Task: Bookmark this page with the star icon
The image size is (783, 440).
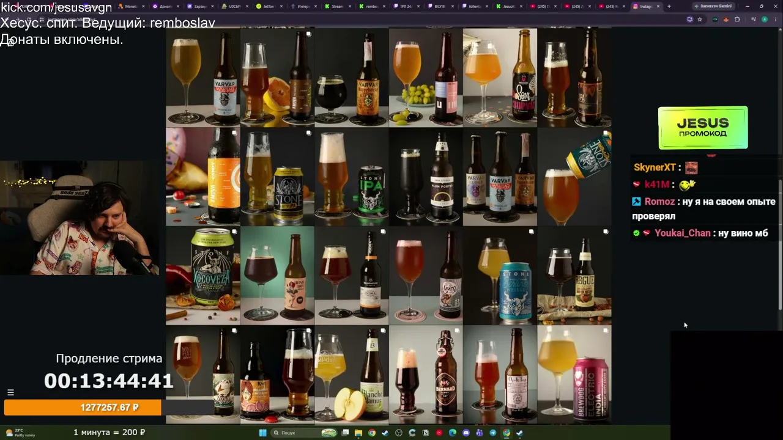Action: (x=700, y=19)
